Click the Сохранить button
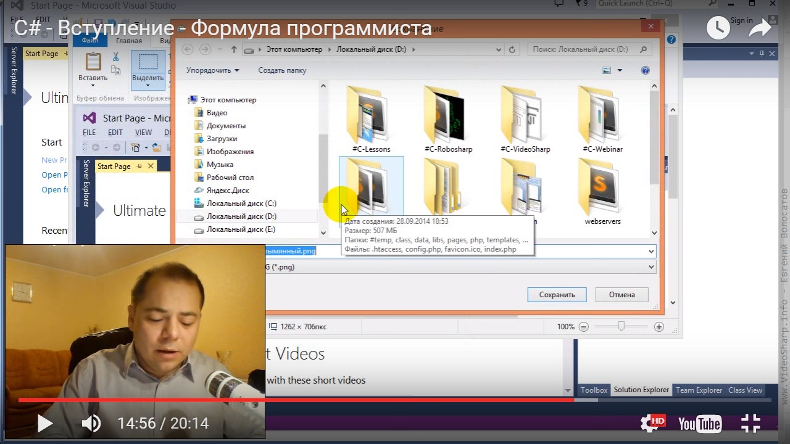Screen dimensions: 790x444 coord(557,295)
